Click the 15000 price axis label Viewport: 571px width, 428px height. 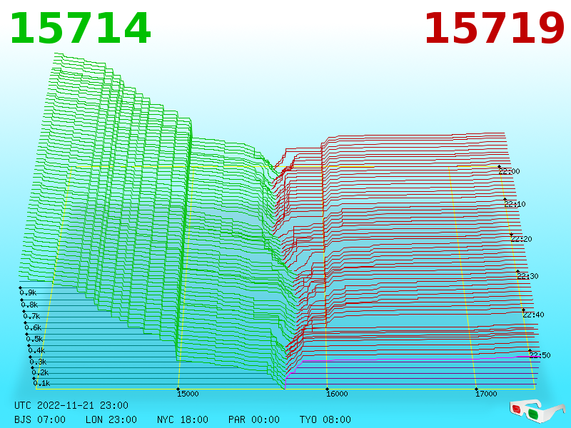tap(188, 394)
